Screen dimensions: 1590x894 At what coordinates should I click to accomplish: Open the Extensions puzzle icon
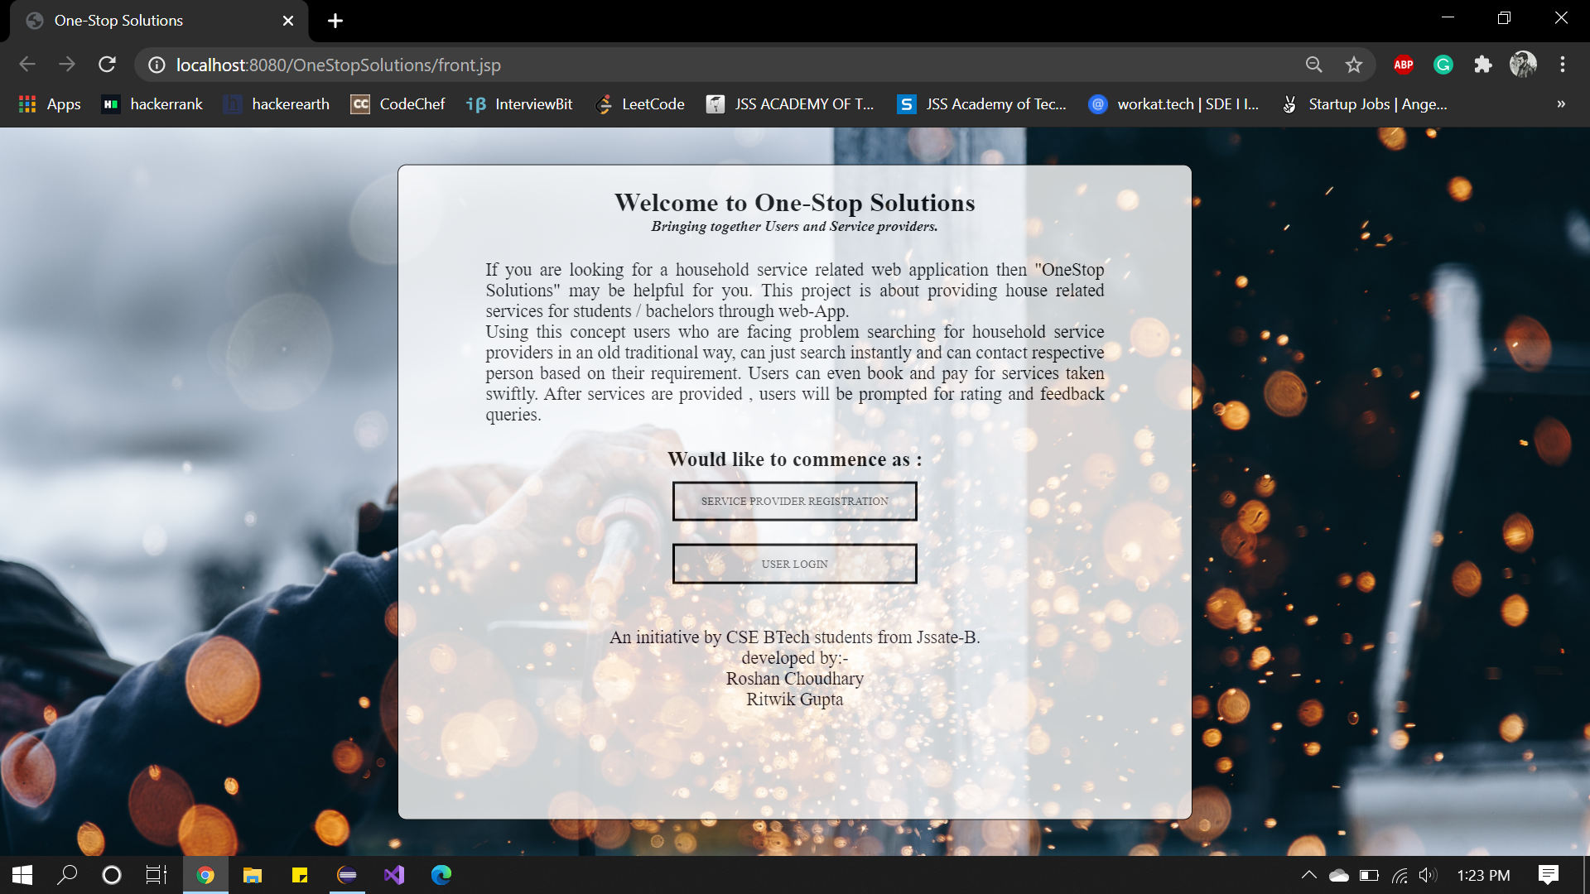tap(1483, 65)
